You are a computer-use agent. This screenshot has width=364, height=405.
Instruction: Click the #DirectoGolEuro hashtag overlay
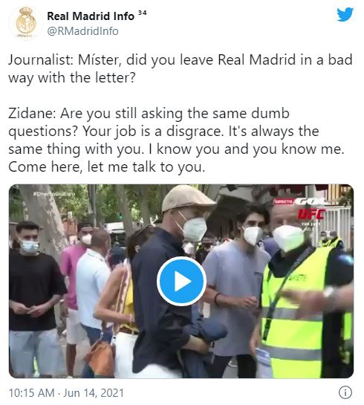click(x=54, y=194)
